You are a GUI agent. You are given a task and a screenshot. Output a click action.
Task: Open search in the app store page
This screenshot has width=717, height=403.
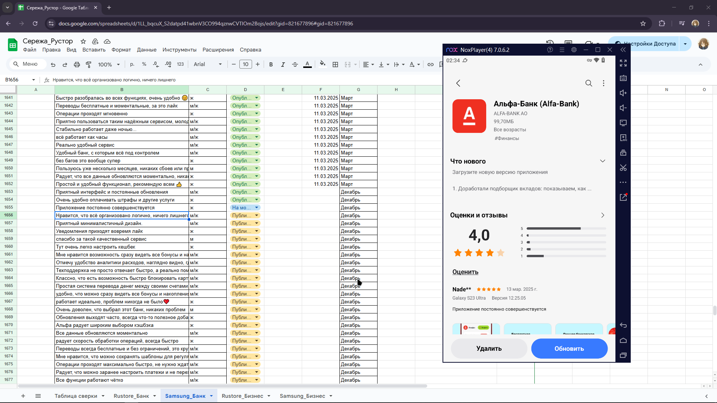click(589, 83)
